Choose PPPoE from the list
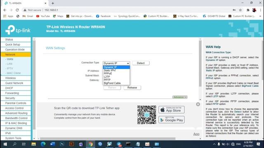Viewport: 264px width, 148px height. [116, 74]
